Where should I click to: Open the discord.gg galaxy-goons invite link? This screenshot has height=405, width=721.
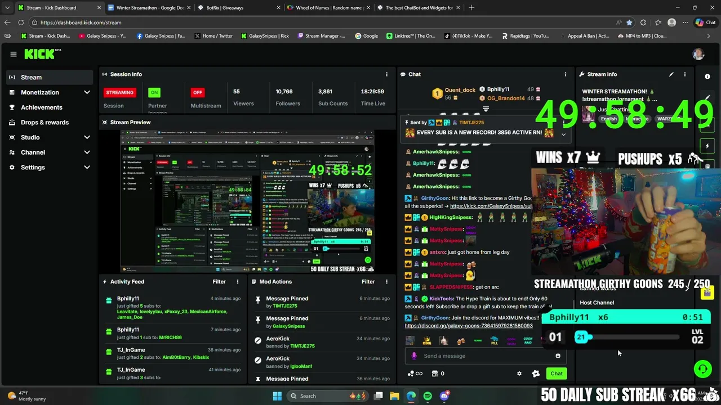pyautogui.click(x=469, y=326)
